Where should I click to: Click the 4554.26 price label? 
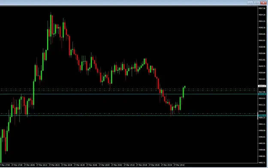point(262,15)
